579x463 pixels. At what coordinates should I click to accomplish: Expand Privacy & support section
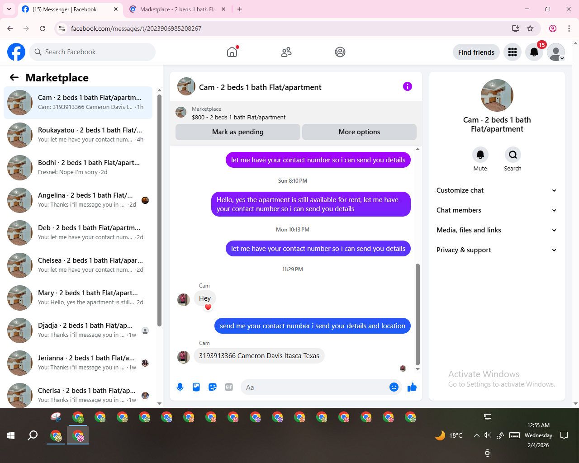pyautogui.click(x=497, y=250)
